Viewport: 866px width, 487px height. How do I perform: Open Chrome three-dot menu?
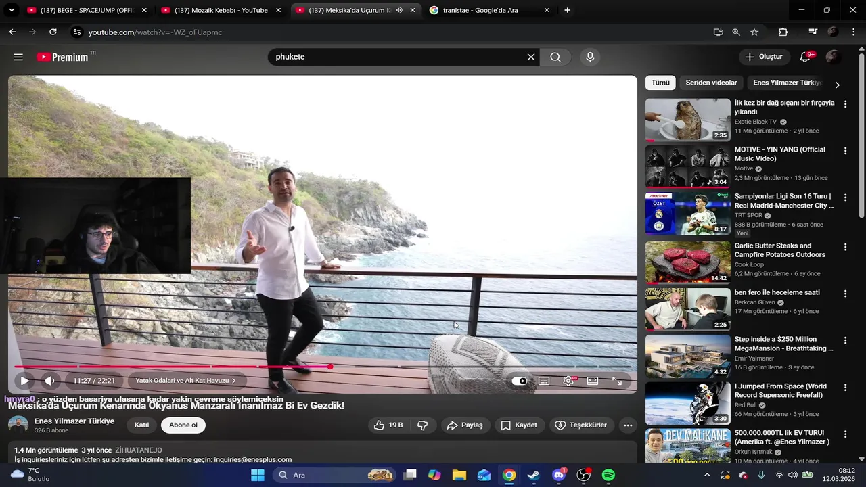[852, 32]
